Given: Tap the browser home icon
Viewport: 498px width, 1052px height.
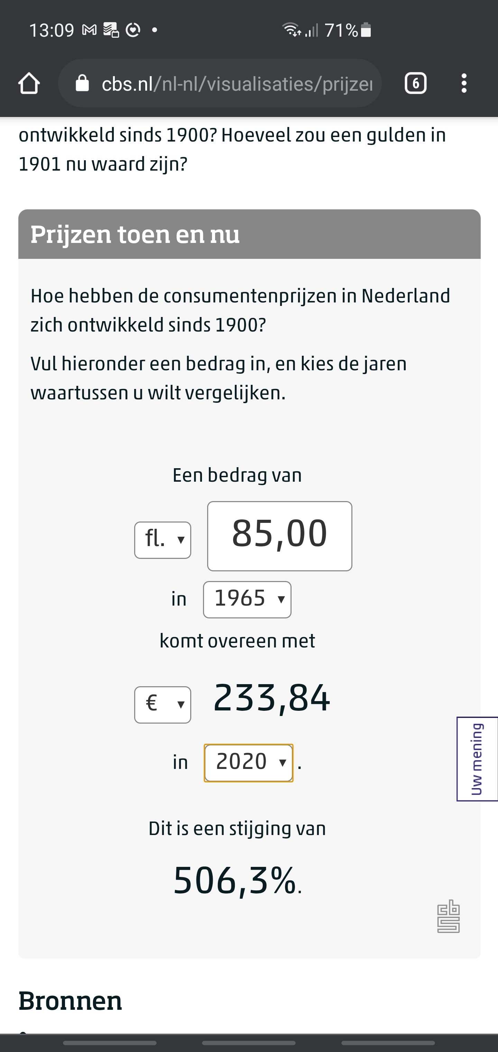Looking at the screenshot, I should (x=29, y=83).
